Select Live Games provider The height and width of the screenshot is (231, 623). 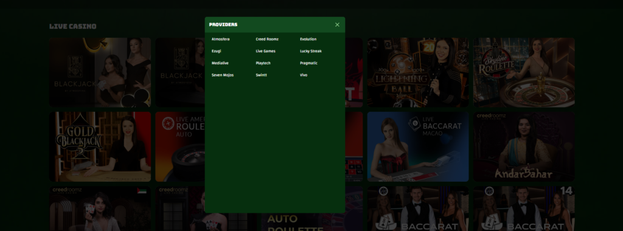click(265, 51)
